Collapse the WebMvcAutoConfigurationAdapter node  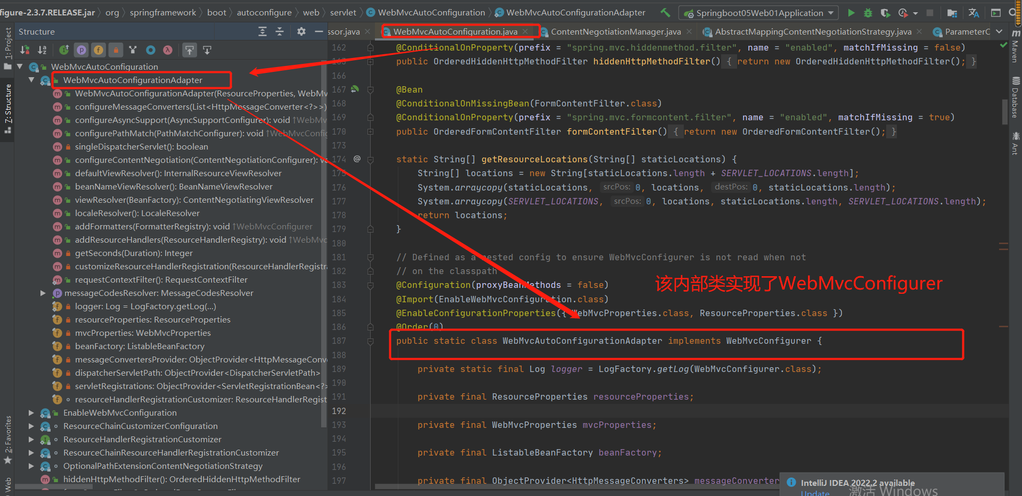(x=31, y=80)
